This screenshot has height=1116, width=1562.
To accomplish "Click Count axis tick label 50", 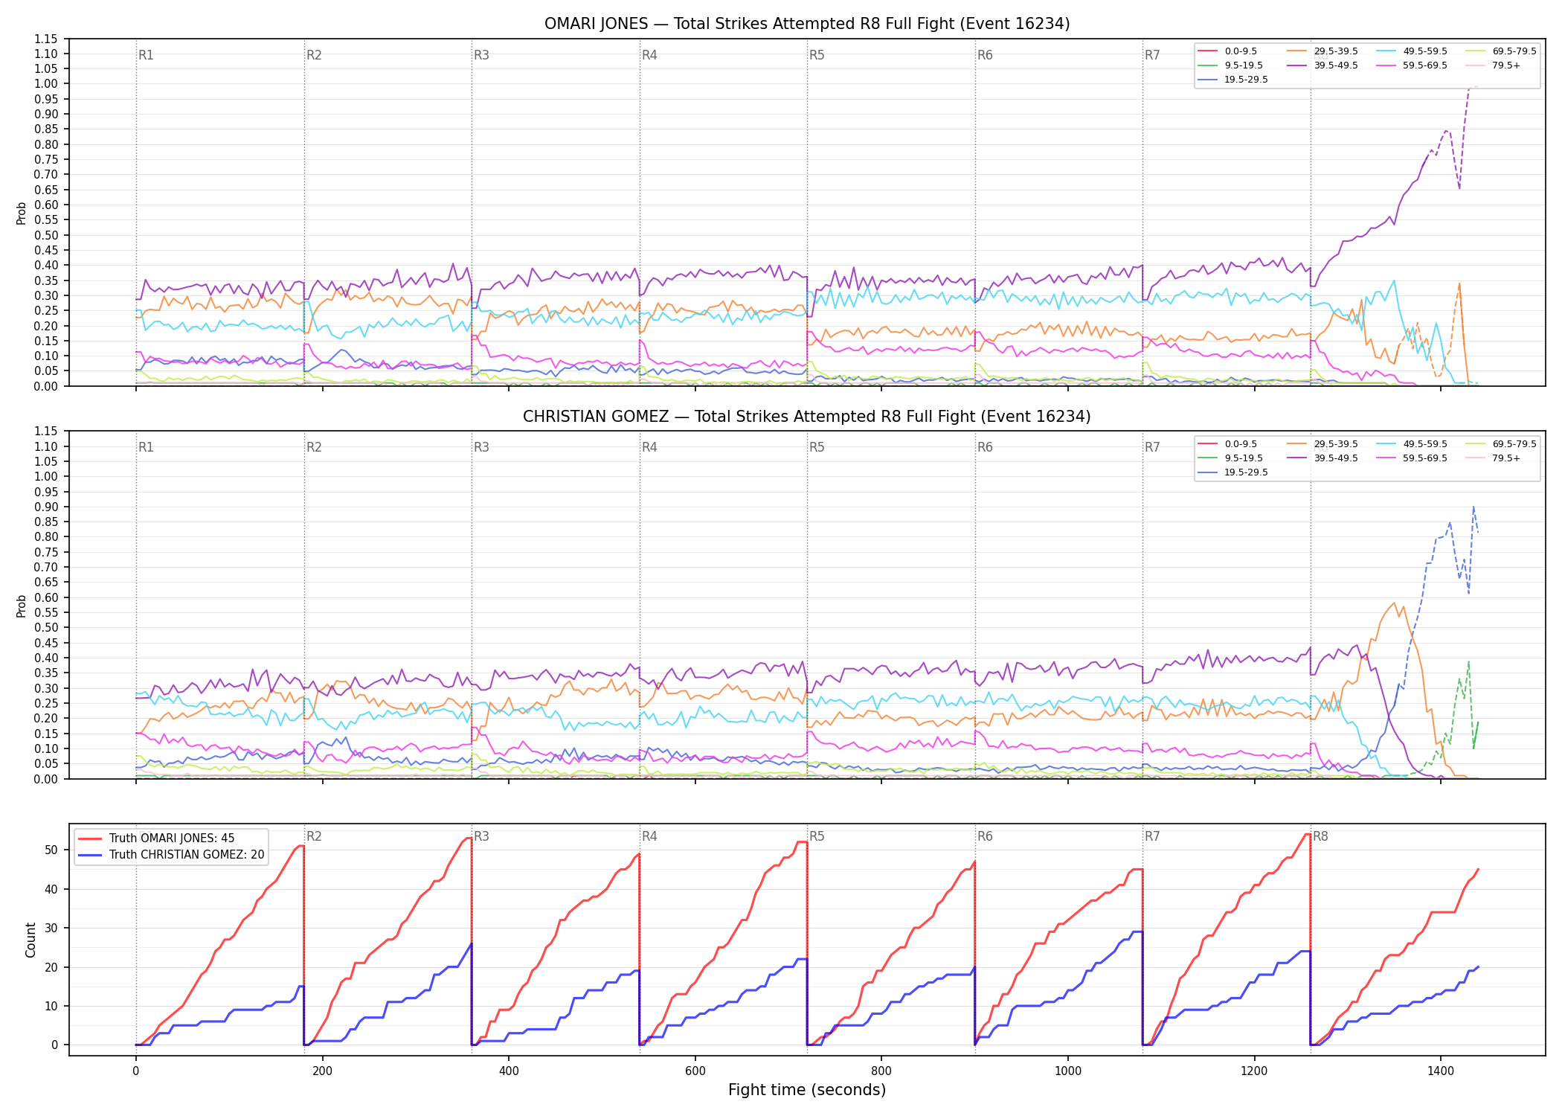I will point(51,850).
